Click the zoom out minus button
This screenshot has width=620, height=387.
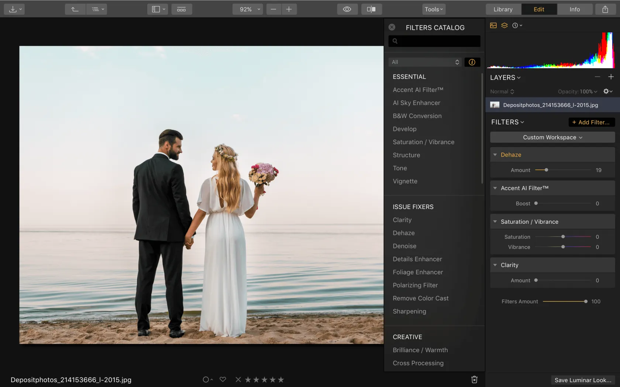(273, 9)
